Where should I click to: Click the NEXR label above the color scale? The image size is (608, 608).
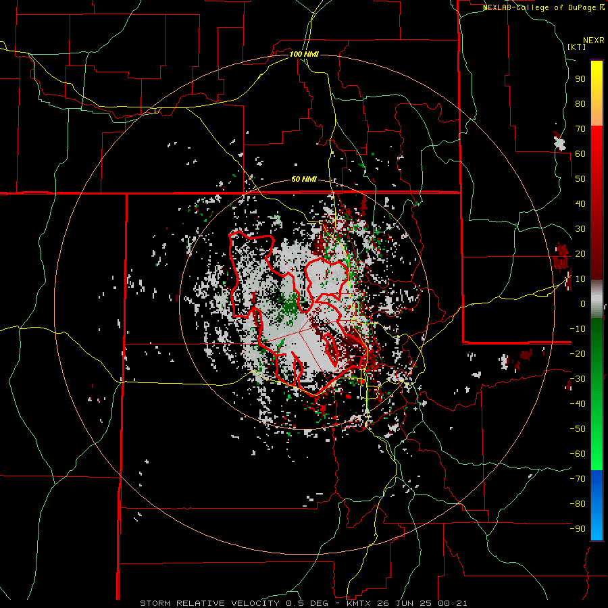pyautogui.click(x=594, y=41)
